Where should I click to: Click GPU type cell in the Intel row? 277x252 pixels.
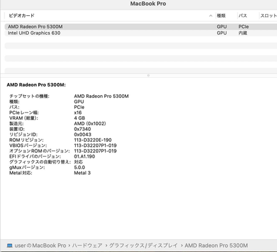(x=222, y=33)
